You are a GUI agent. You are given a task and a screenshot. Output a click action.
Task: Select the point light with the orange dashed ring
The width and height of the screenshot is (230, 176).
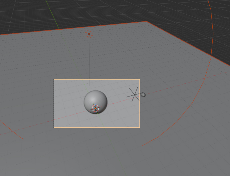(x=89, y=34)
